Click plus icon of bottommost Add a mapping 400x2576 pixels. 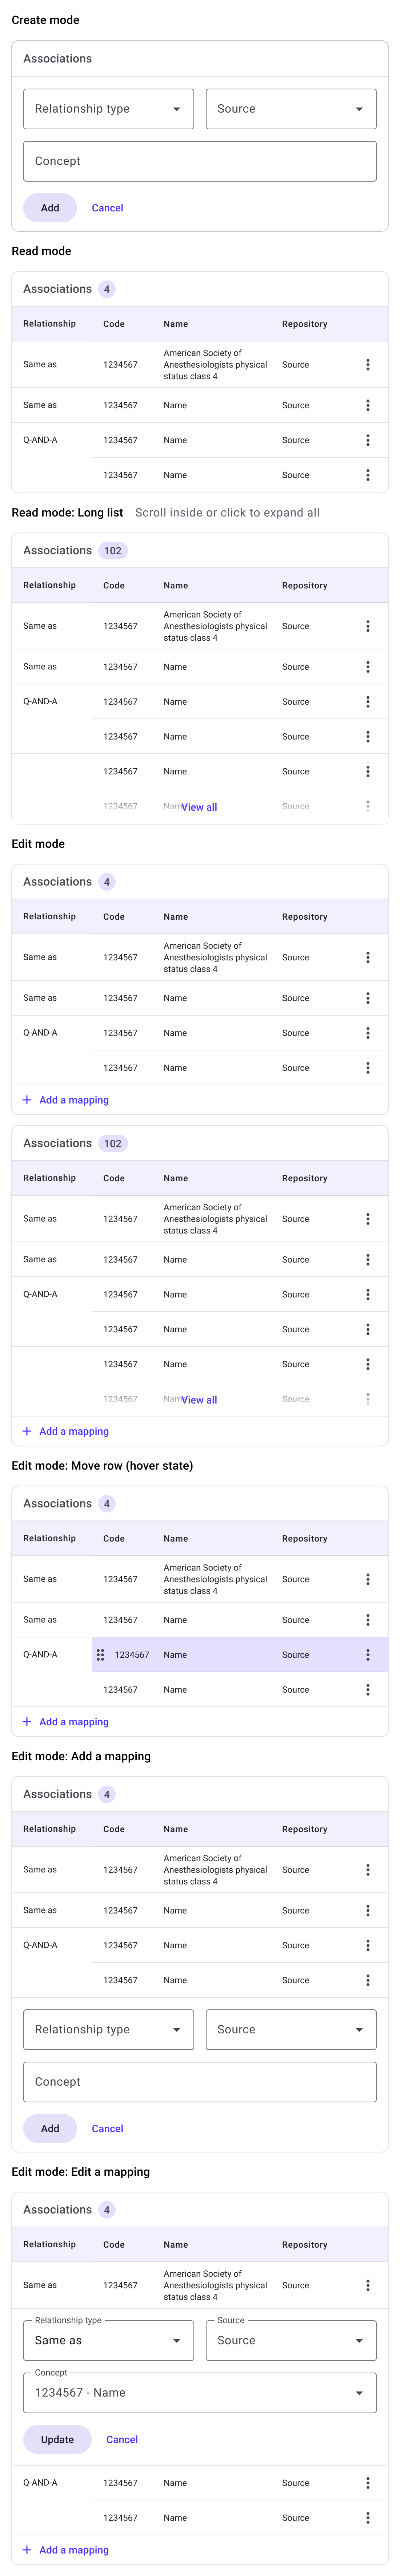coord(27,2549)
